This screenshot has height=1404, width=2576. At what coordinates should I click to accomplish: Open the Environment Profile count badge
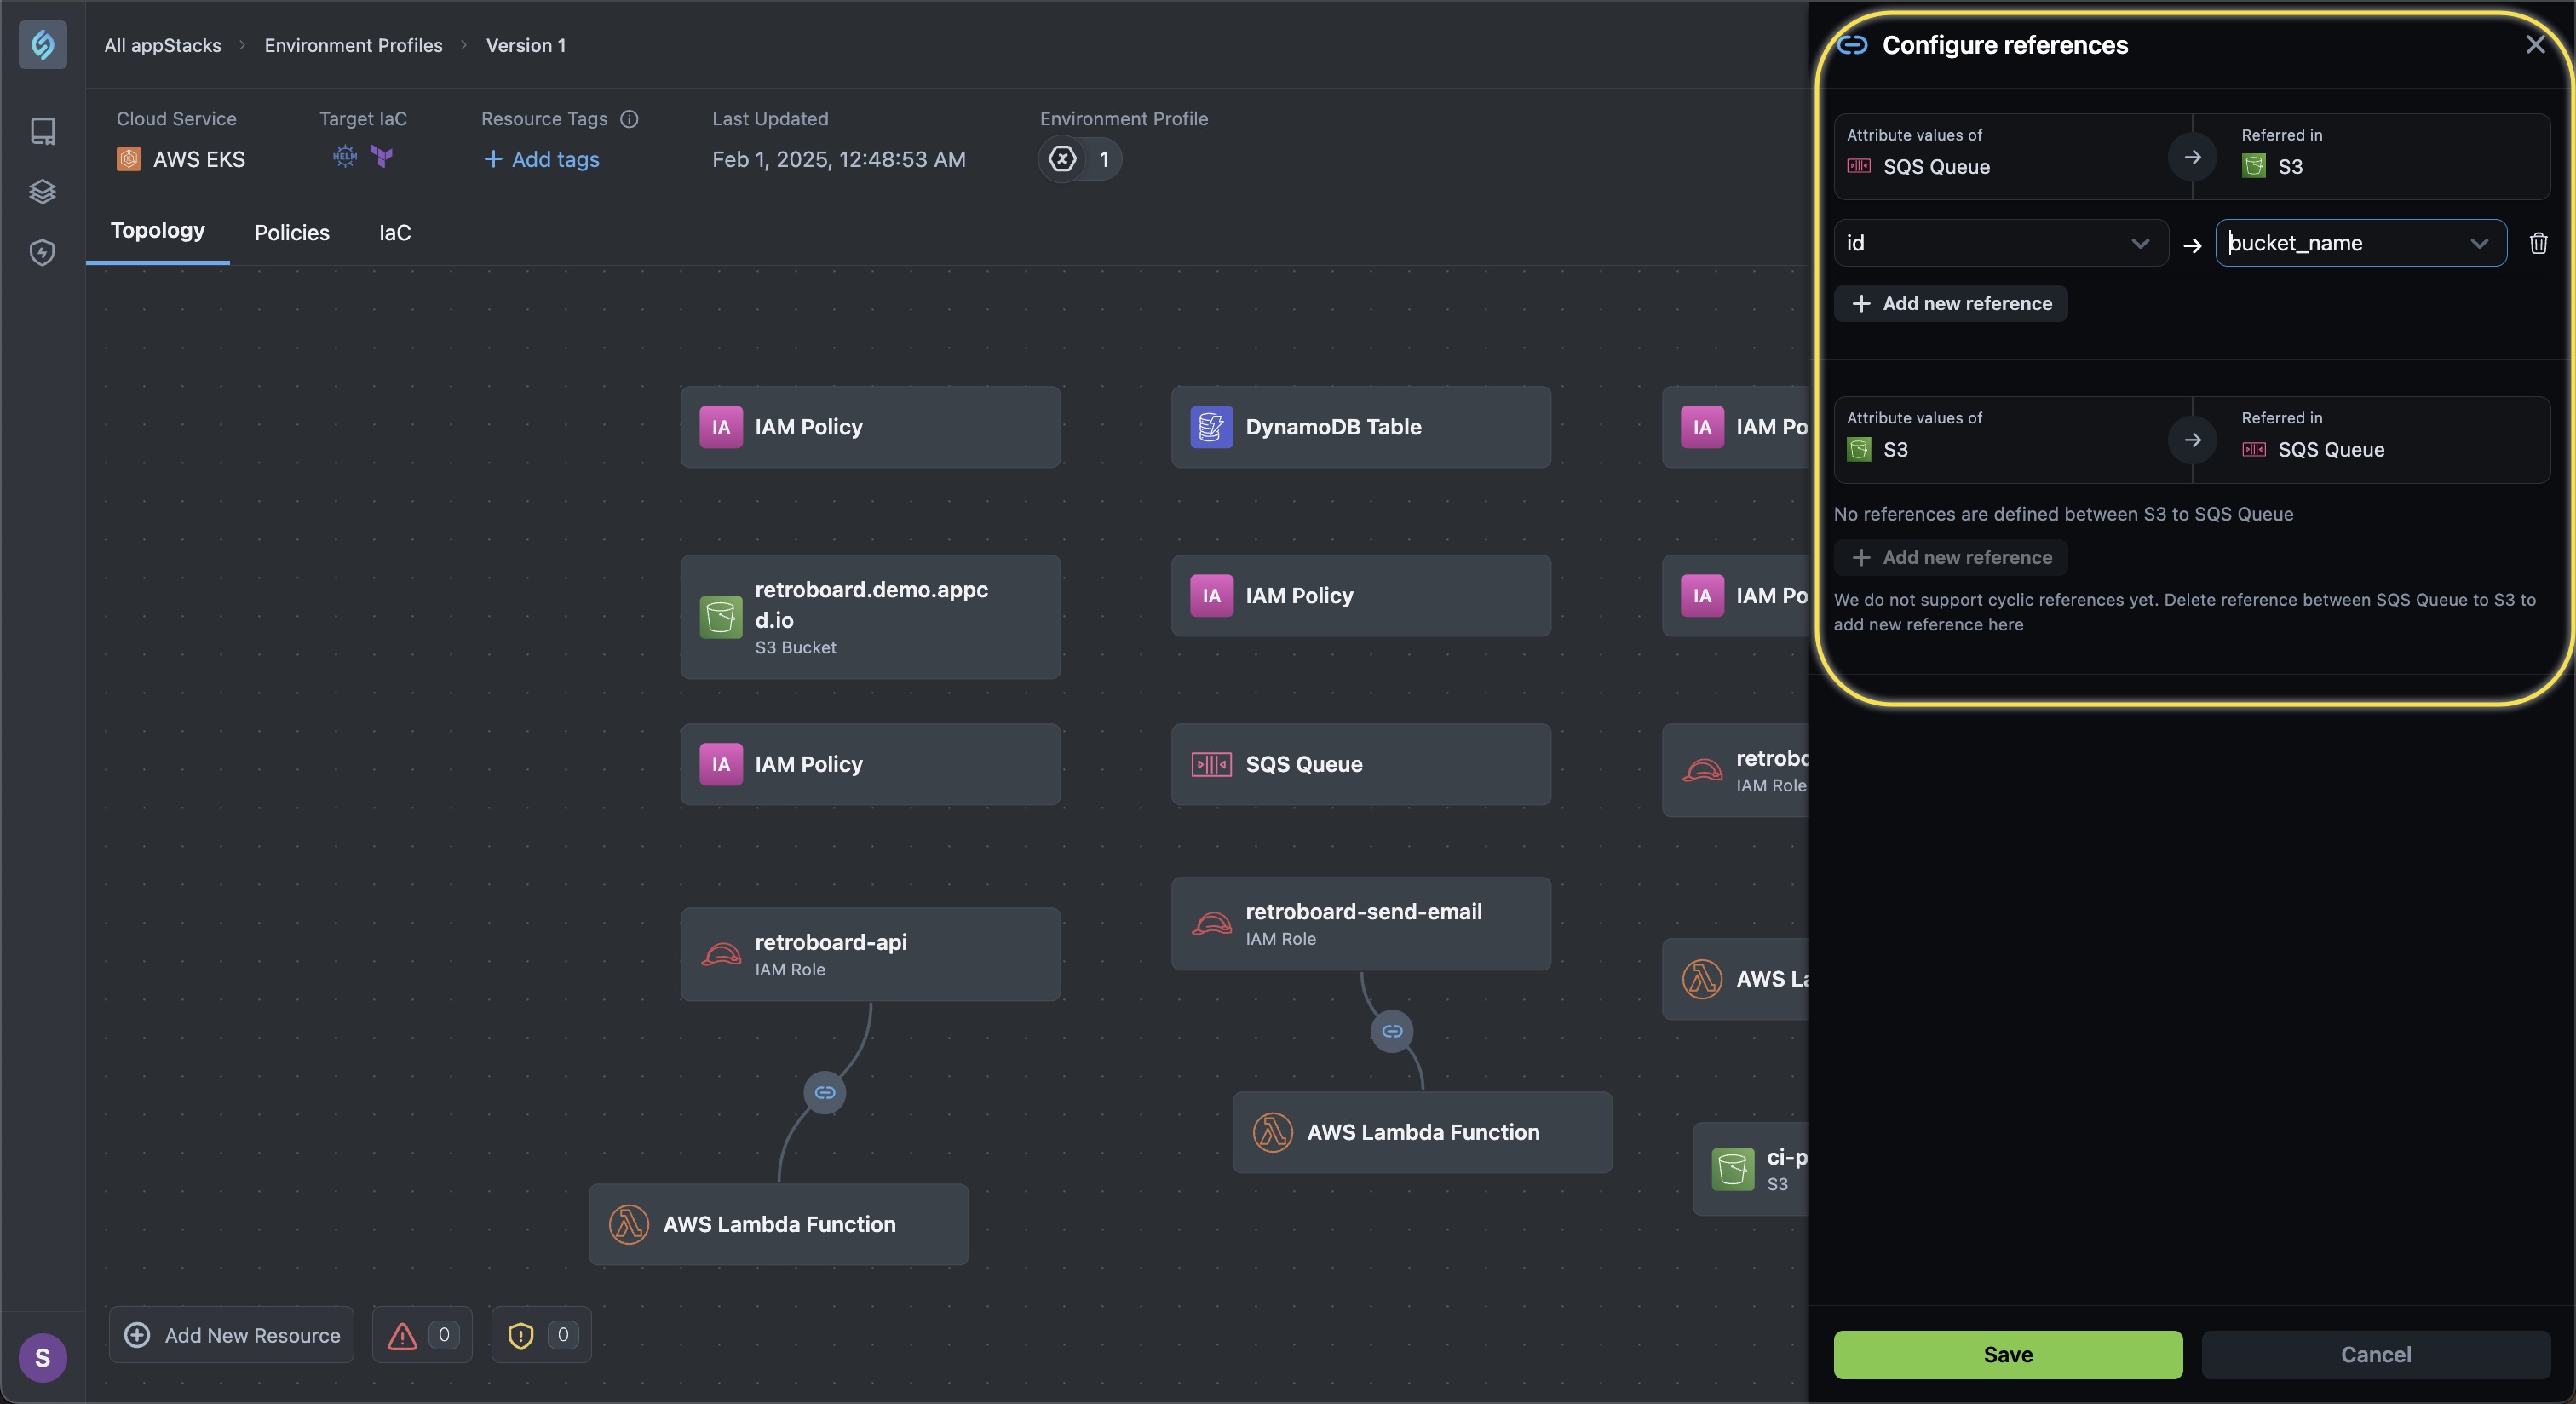point(1080,159)
